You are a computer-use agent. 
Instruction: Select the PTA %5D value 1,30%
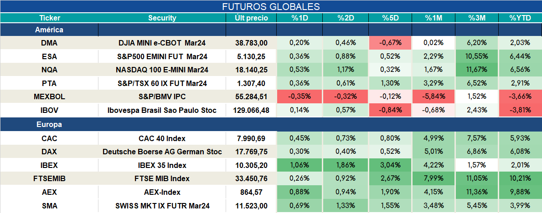click(x=390, y=84)
